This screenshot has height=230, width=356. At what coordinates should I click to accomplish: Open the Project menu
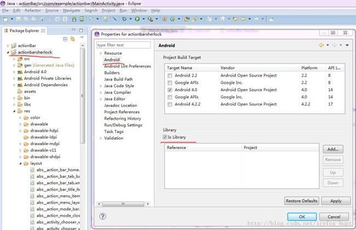click(x=108, y=10)
